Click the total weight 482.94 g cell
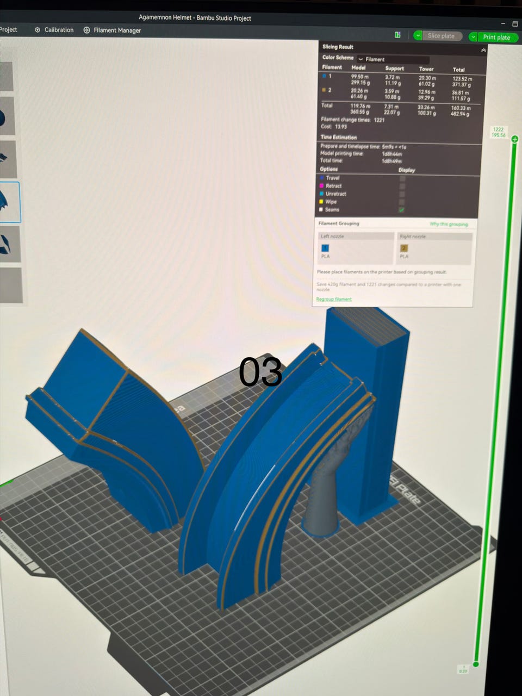The width and height of the screenshot is (522, 696). [460, 114]
